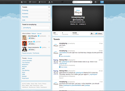The height and width of the screenshot is (91, 125).
Task: Open will.i.am's avatar thumbnail
Action: click(x=24, y=43)
